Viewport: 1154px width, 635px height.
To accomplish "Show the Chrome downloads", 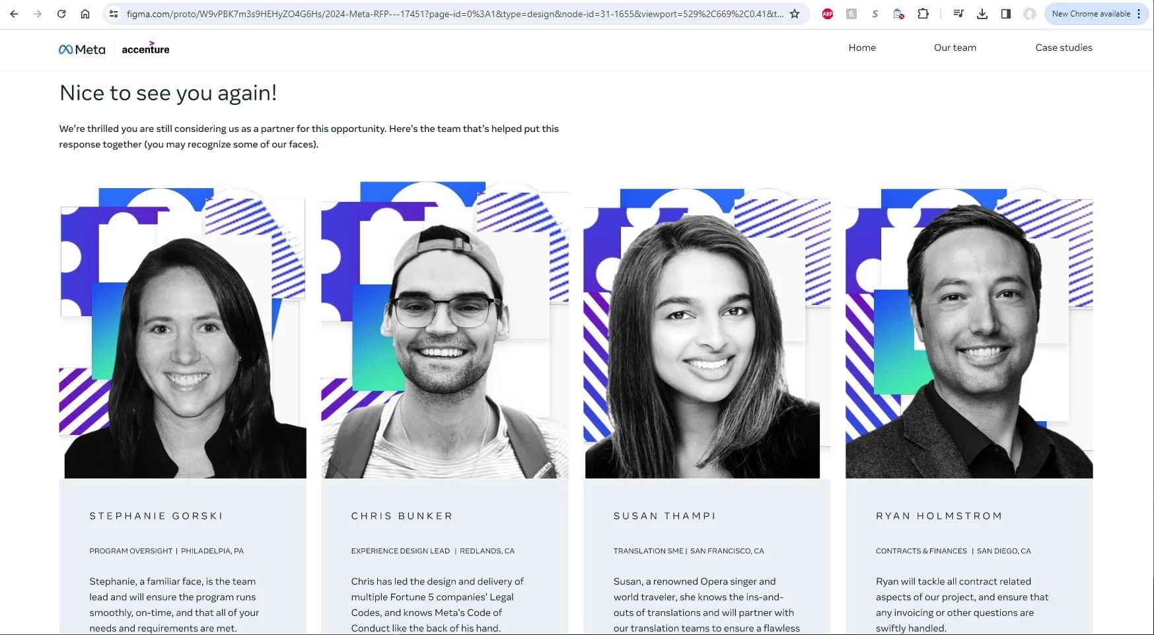I will [982, 14].
